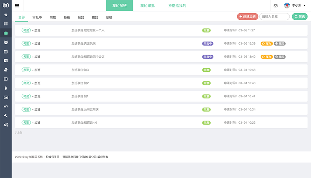Click 撤回 button for 秀出风采 row
311x178 pixels.
280,43
